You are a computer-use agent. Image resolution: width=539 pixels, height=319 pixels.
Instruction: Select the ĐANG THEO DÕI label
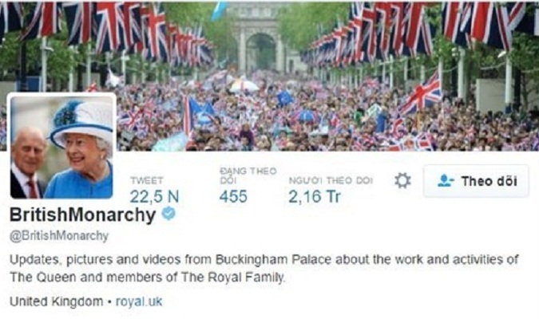[248, 175]
